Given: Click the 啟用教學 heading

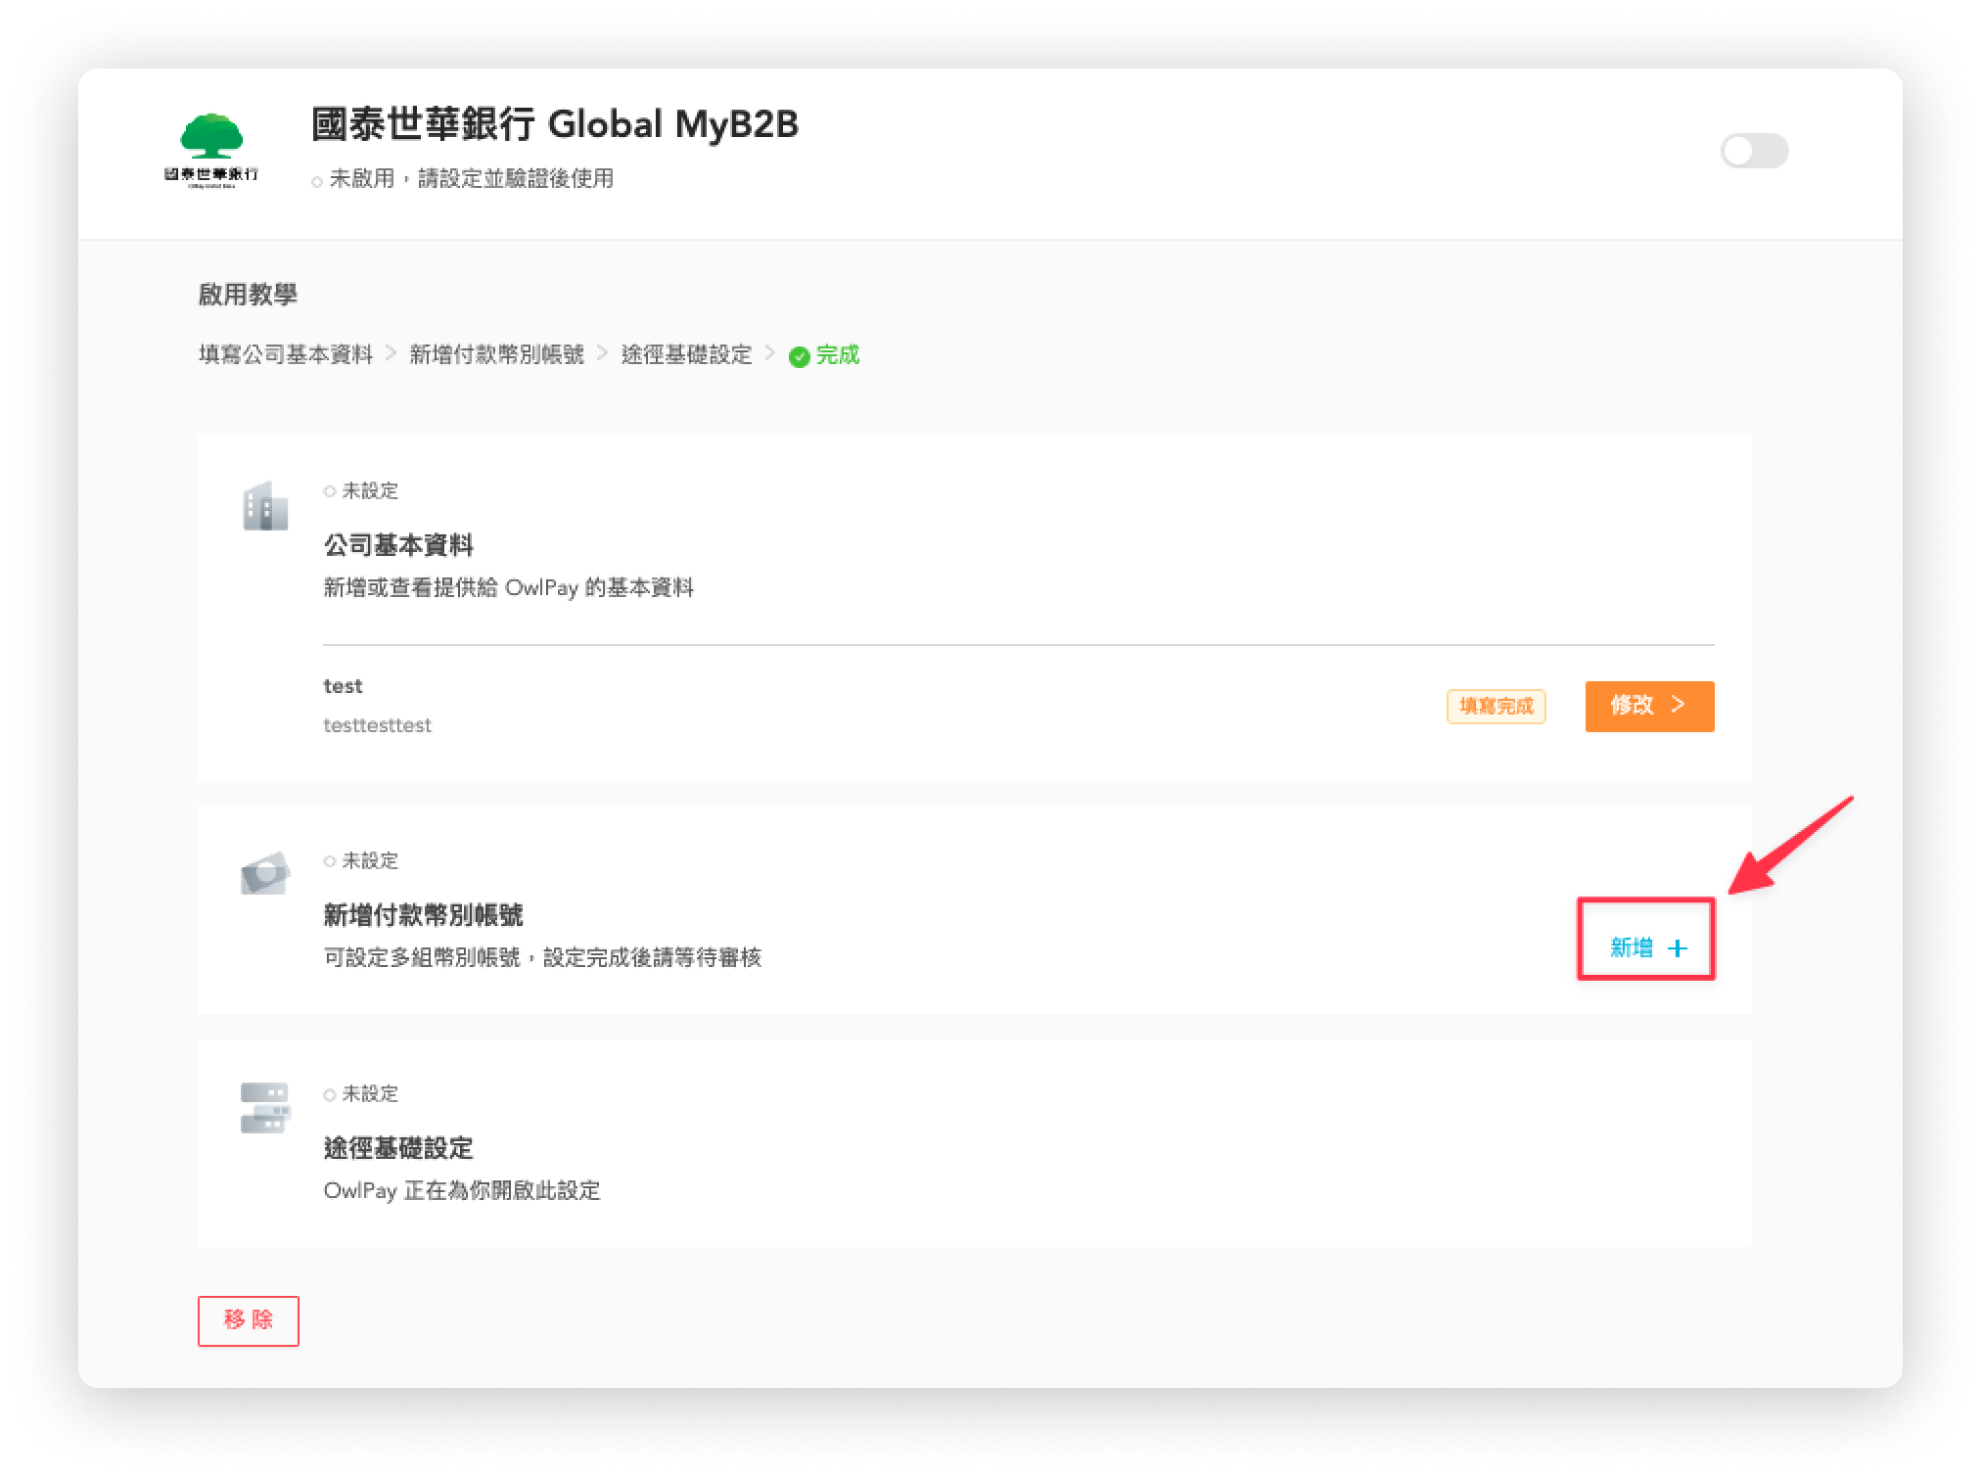Looking at the screenshot, I should tap(248, 294).
